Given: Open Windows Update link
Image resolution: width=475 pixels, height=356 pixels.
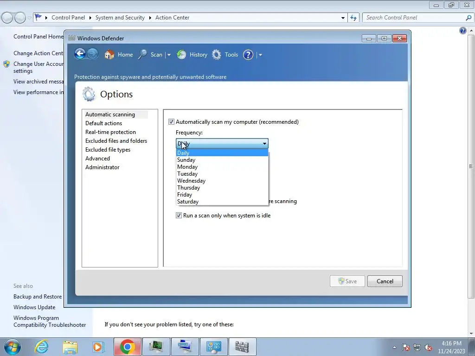Looking at the screenshot, I should [x=34, y=307].
